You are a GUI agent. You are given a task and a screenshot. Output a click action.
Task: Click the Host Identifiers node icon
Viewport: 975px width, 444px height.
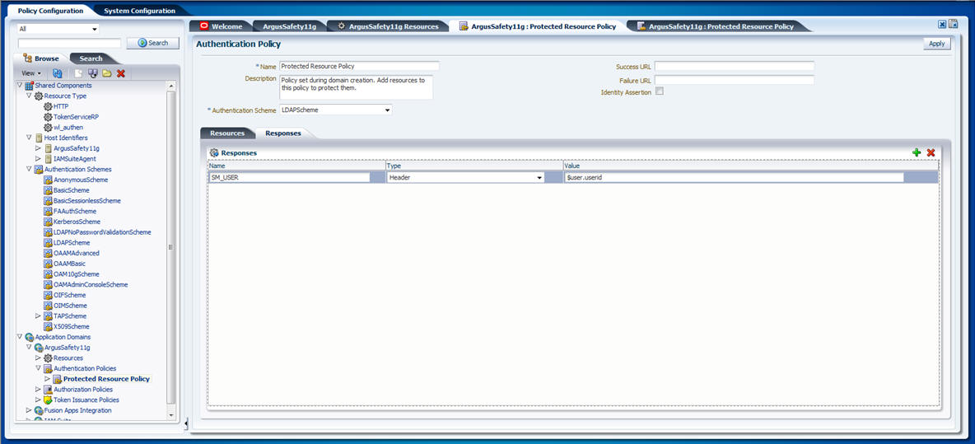pyautogui.click(x=39, y=138)
